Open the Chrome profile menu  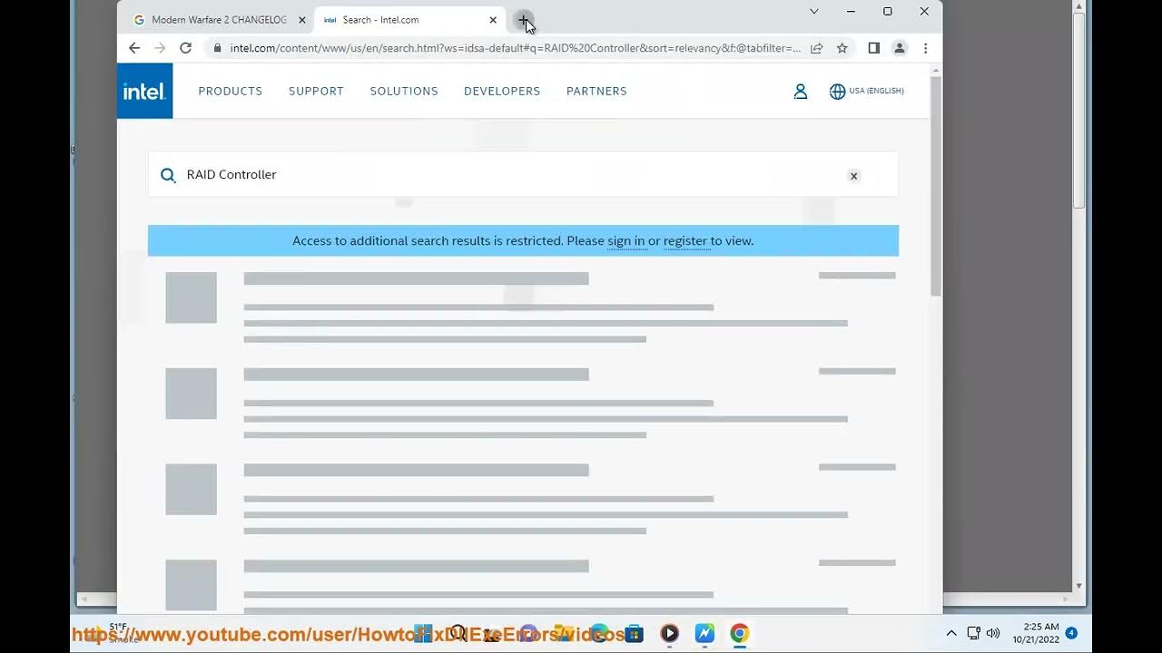tap(899, 48)
